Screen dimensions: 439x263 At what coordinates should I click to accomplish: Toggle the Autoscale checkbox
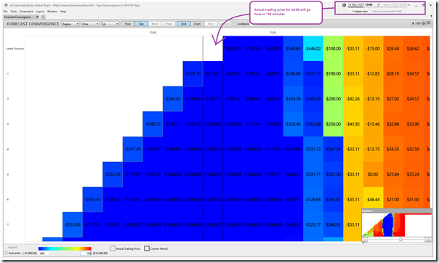click(x=7, y=253)
